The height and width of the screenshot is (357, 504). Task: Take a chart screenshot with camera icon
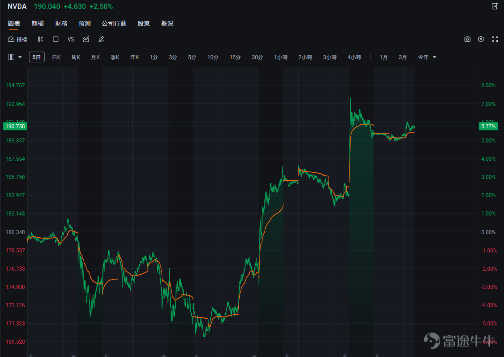click(x=467, y=39)
